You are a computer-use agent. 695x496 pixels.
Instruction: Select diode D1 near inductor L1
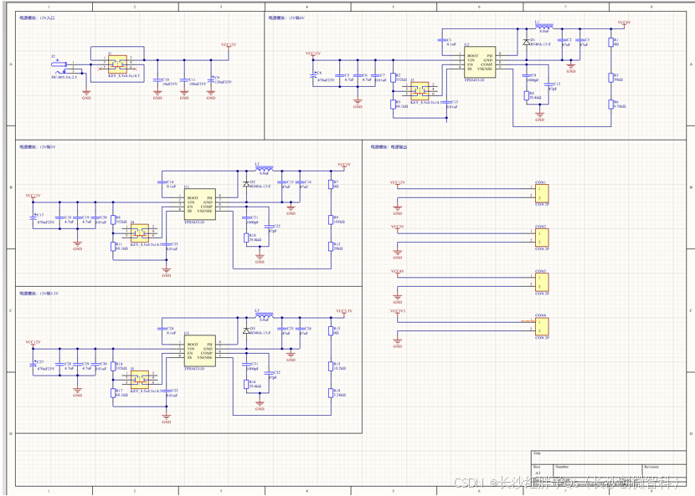click(x=527, y=42)
